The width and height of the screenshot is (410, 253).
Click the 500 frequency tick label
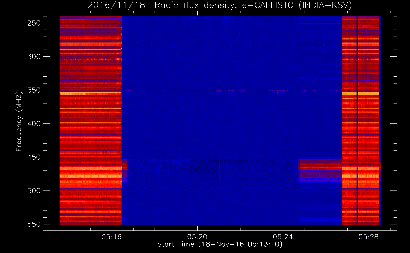34,191
